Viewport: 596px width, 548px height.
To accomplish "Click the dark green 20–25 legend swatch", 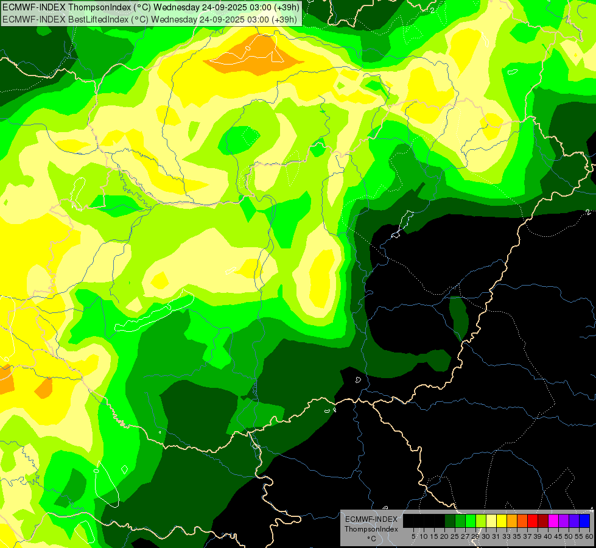I will (x=450, y=521).
